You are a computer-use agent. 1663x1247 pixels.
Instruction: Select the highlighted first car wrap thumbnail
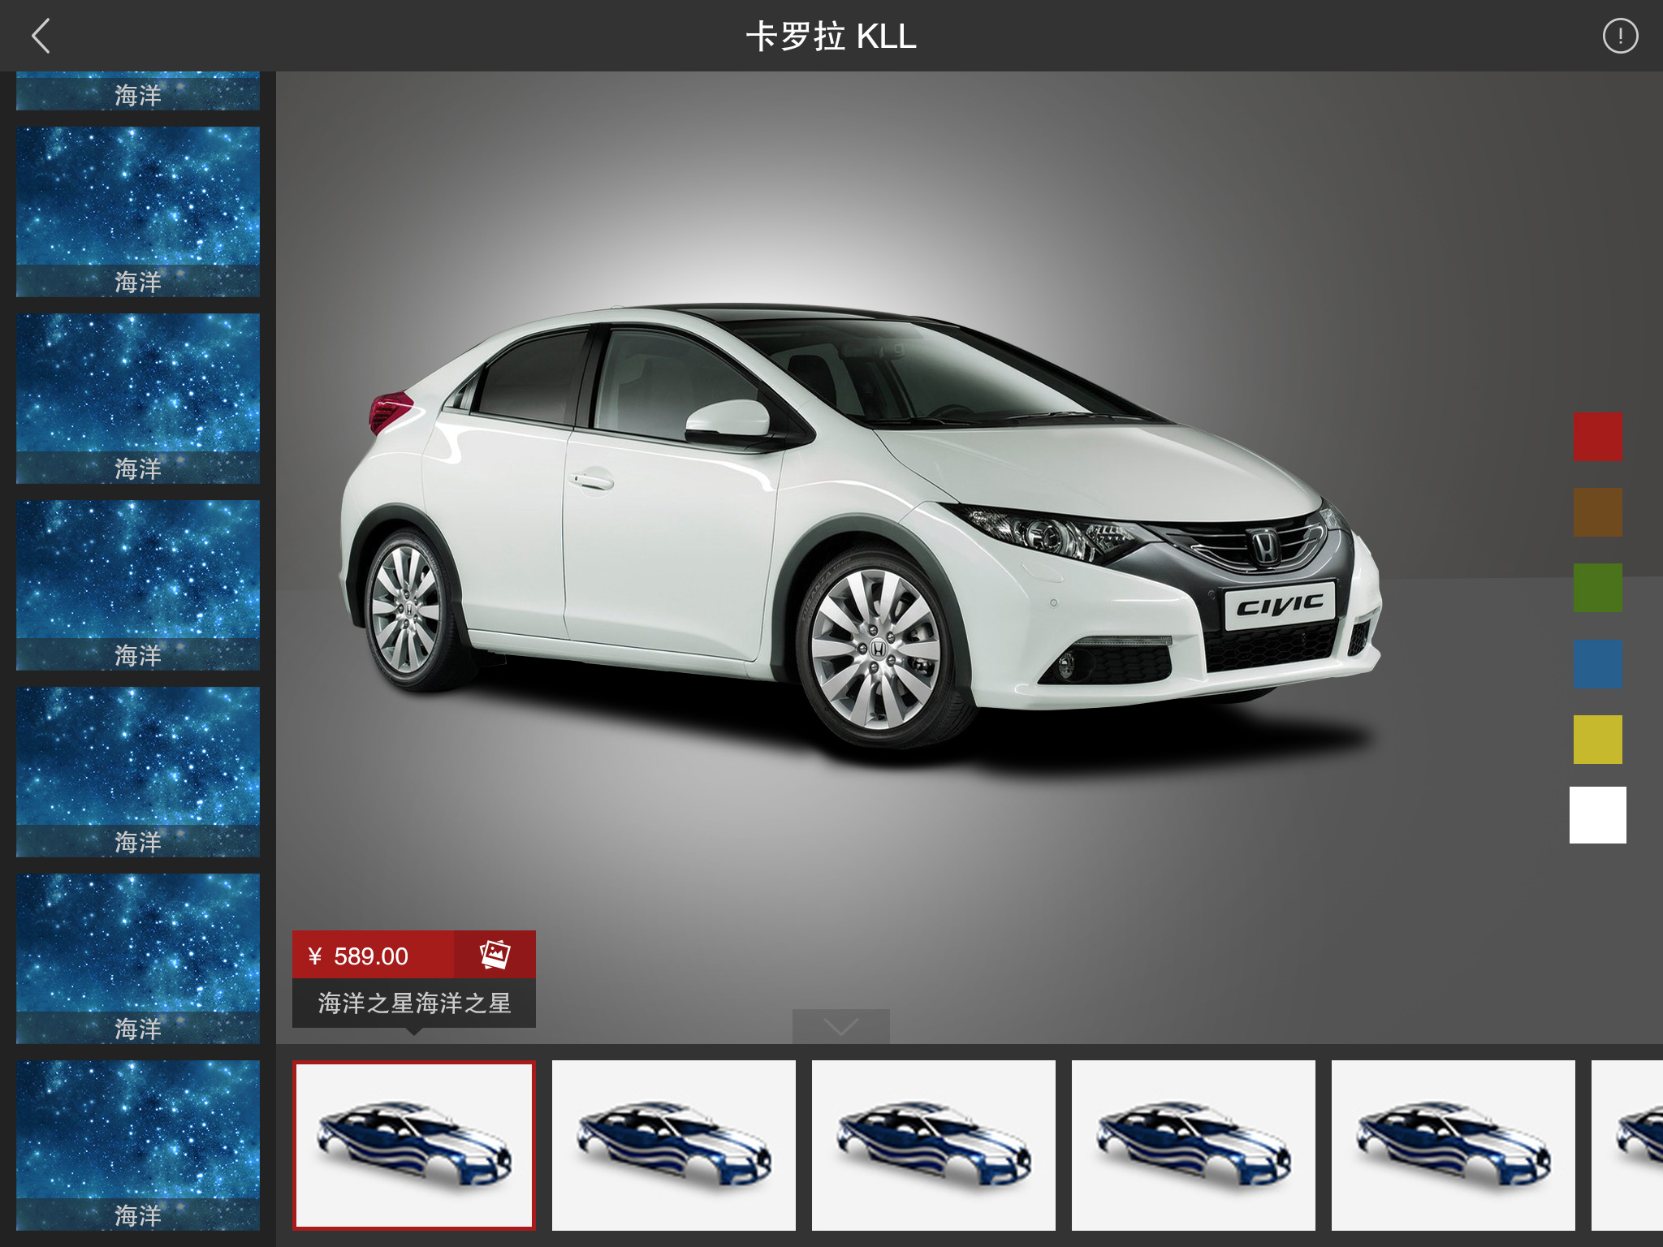pyautogui.click(x=414, y=1146)
